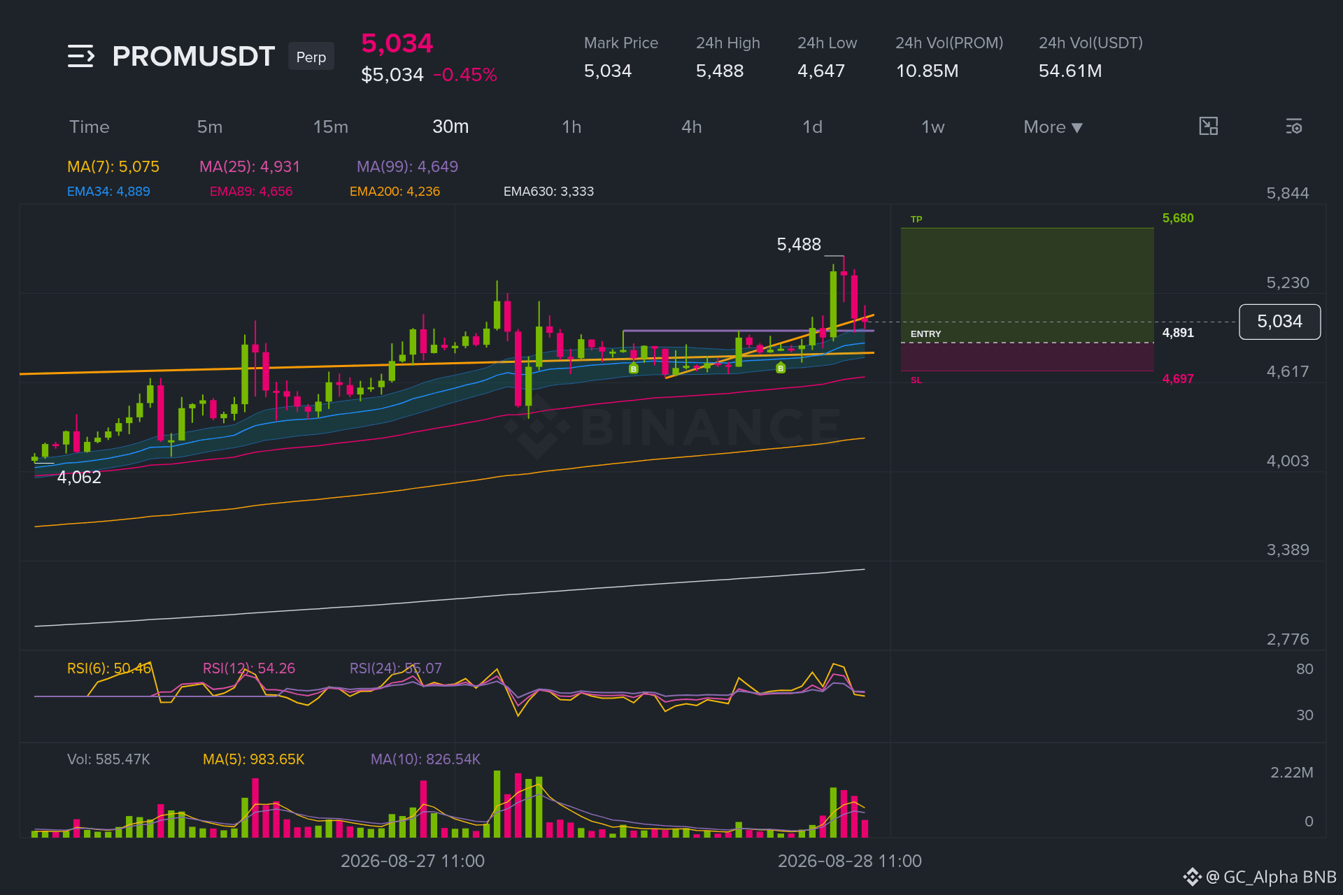Click the TP label on the position box

[916, 220]
